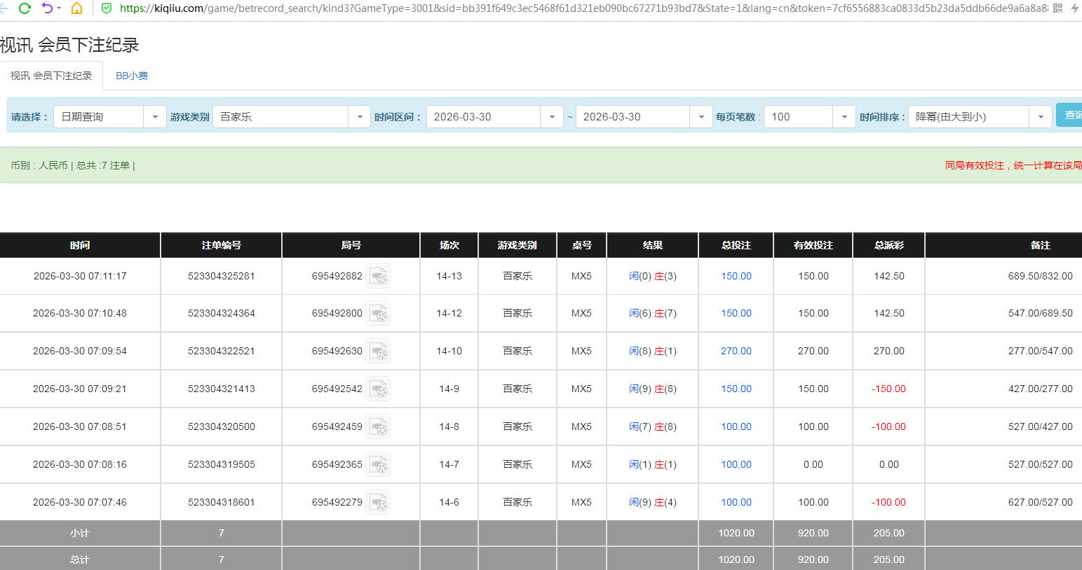The image size is (1082, 570).
Task: Click the undo/back arrow icon in browser
Action: click(47, 8)
